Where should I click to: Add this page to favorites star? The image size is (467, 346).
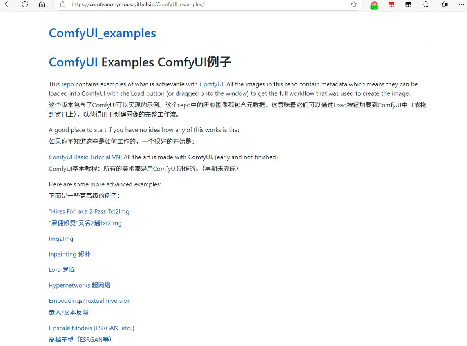pos(353,4)
